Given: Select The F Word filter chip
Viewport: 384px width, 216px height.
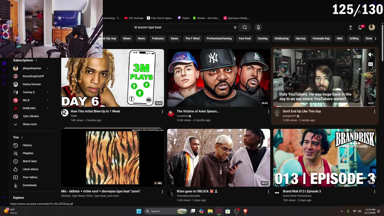Looking at the screenshot, I should point(192,38).
